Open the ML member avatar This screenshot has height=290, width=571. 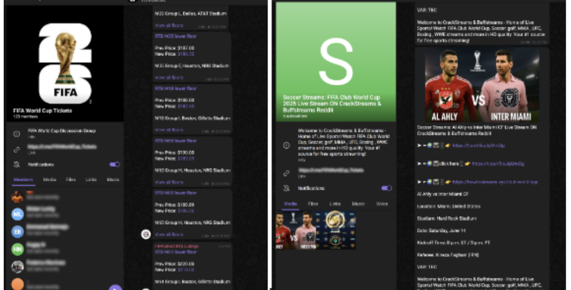[17, 214]
